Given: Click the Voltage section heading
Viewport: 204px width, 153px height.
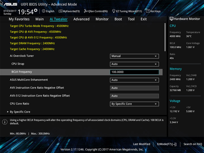Looking at the screenshot, I should tap(175, 101).
